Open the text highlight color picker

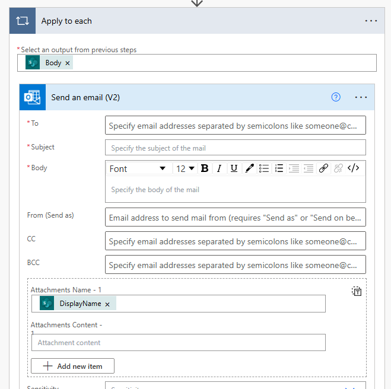(x=249, y=168)
